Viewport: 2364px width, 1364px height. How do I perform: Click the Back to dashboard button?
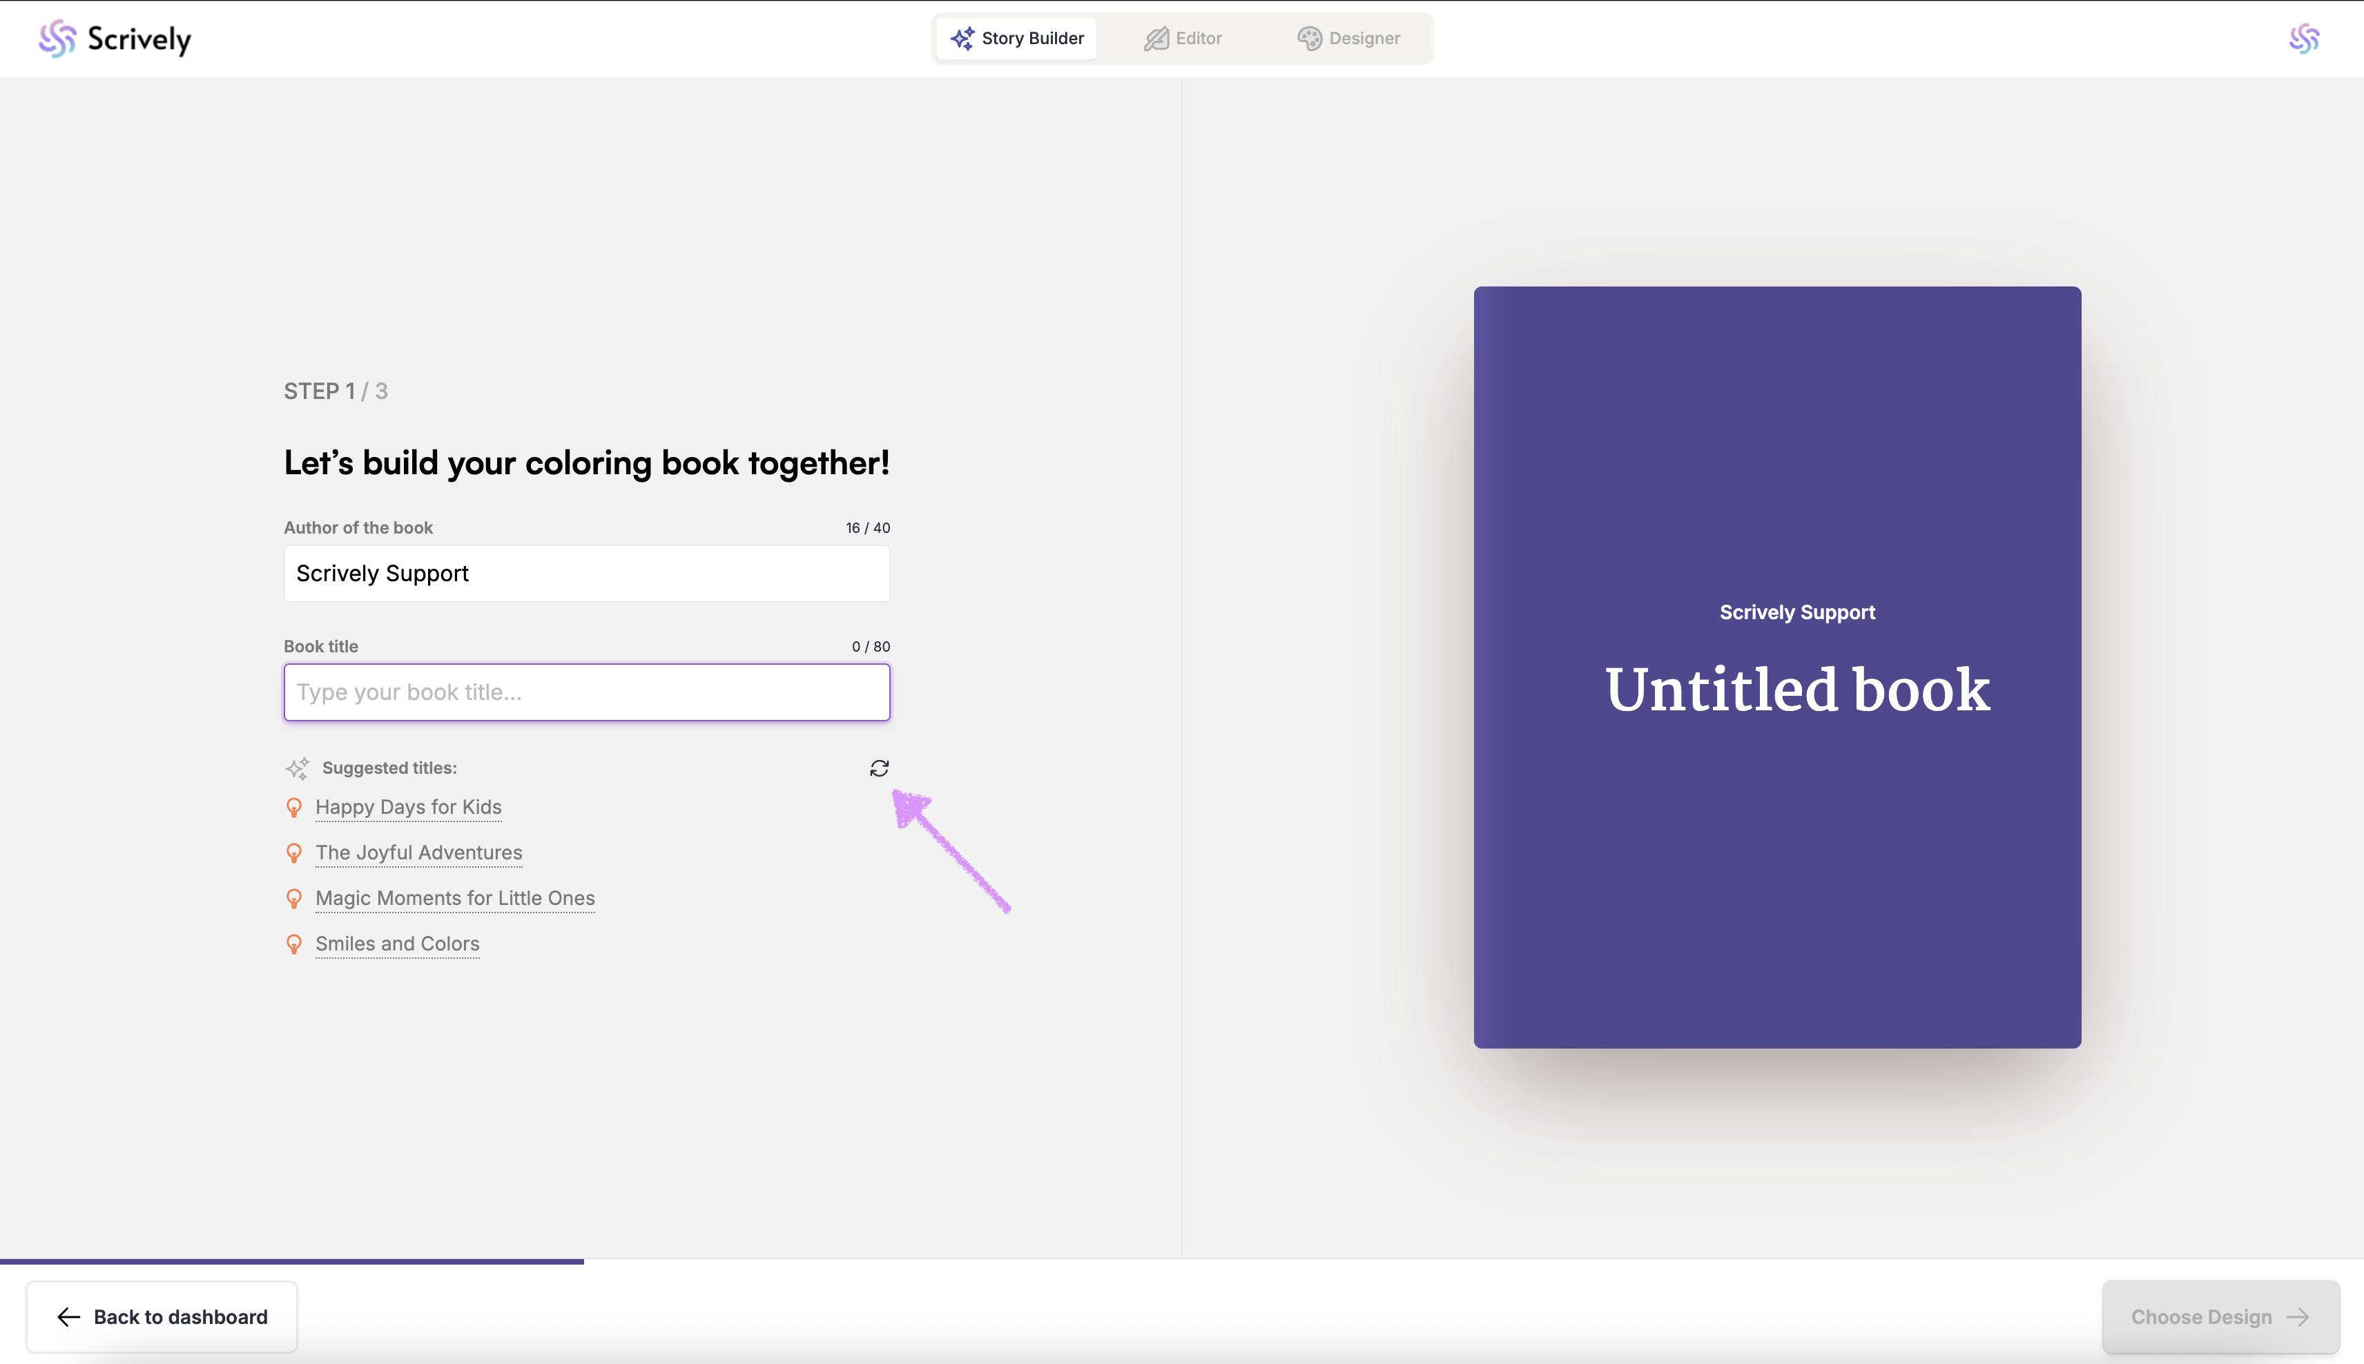tap(161, 1317)
